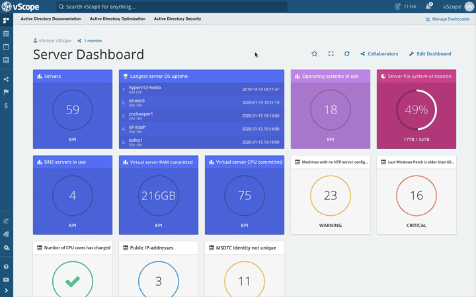Switch to Active Directory Optimization tab
The image size is (476, 297).
[x=118, y=18]
